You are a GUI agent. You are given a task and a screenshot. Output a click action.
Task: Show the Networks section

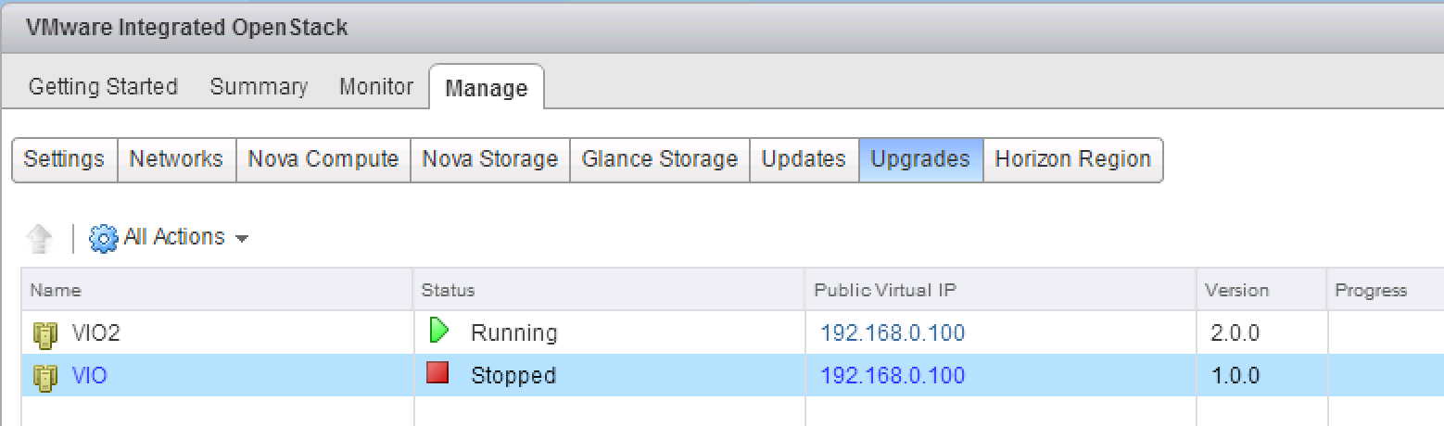click(x=176, y=159)
